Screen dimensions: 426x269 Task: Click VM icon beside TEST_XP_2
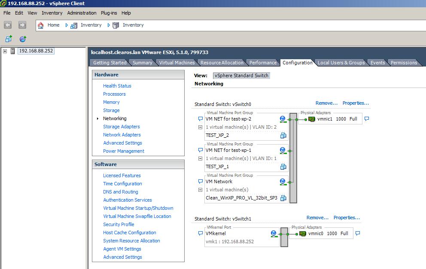tap(283, 136)
